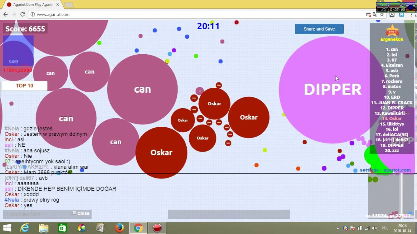Launch Firefox from the taskbar

[119, 228]
